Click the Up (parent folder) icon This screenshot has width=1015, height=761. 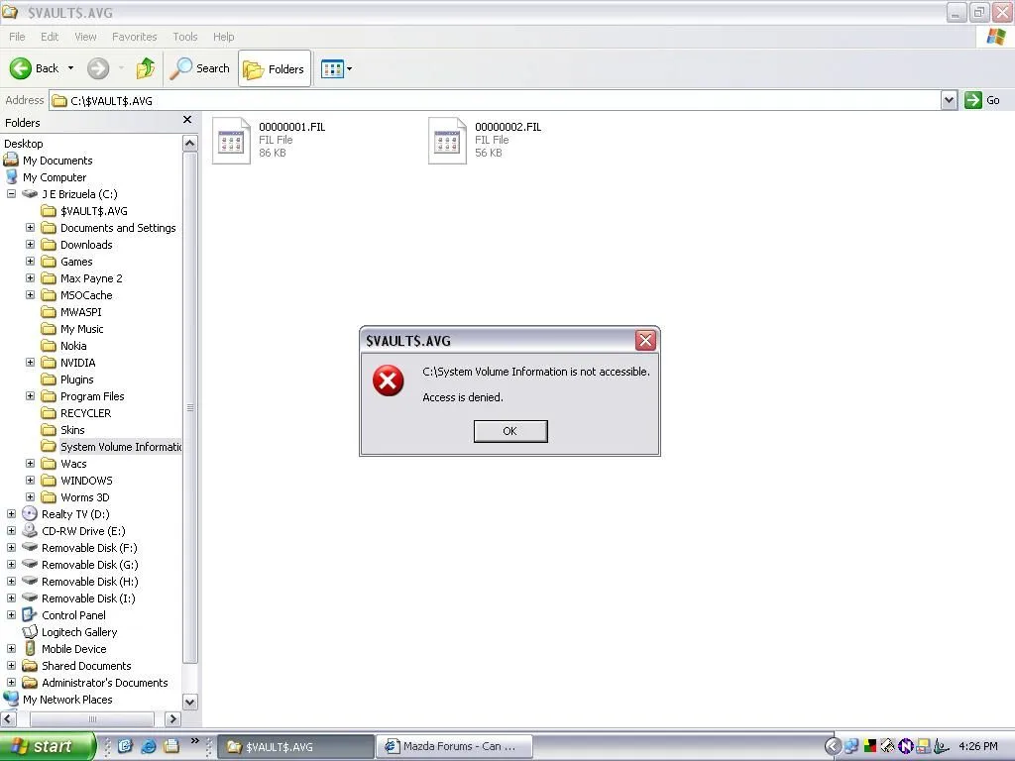(144, 68)
